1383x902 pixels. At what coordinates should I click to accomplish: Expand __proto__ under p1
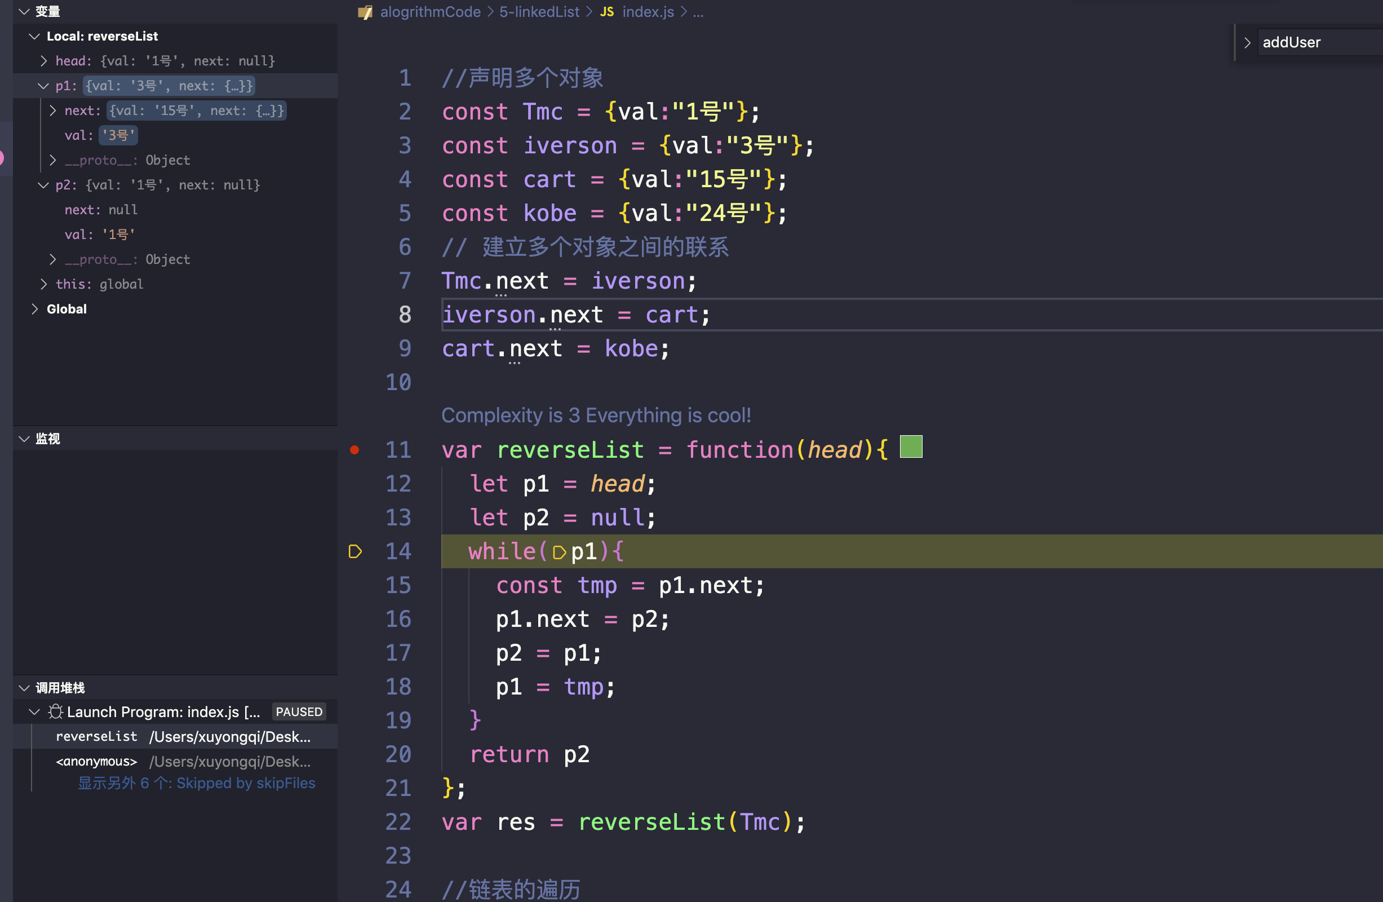click(53, 160)
